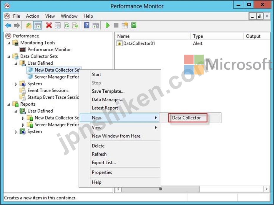The height and width of the screenshot is (205, 274).
Task: Select Startup Event Trace Sessions node
Action: coord(53,97)
